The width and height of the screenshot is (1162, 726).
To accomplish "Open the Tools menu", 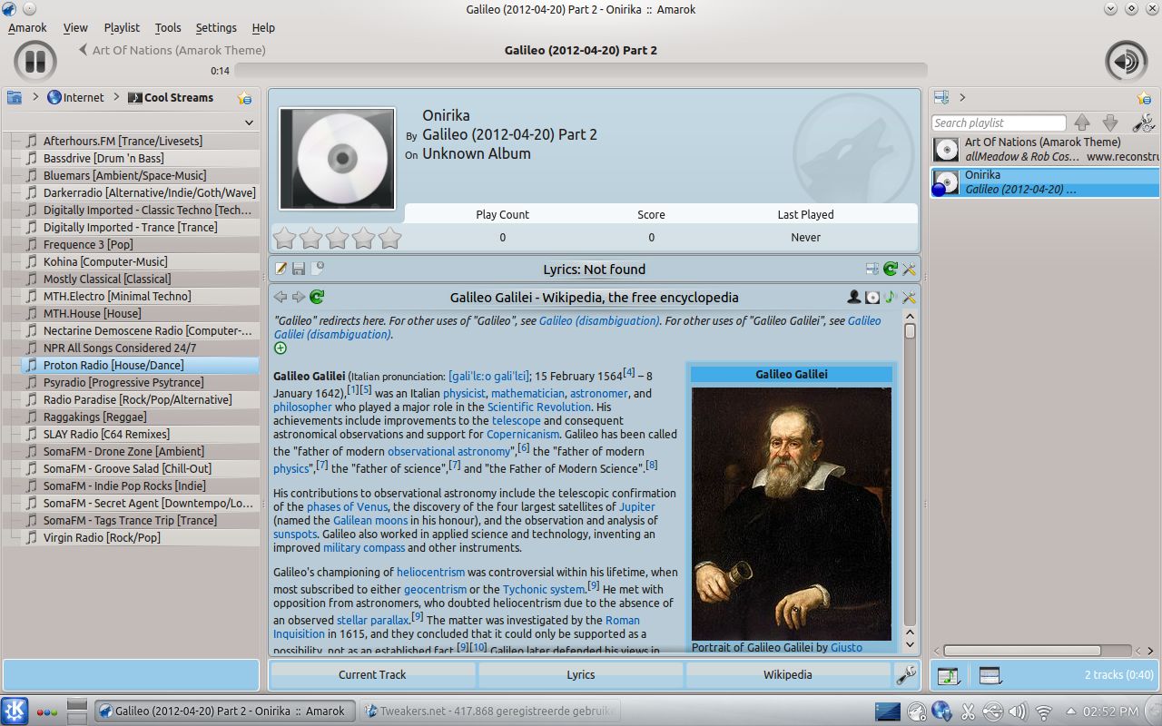I will click(168, 27).
